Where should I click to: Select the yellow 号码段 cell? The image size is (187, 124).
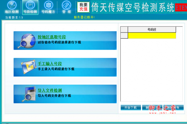(152, 36)
